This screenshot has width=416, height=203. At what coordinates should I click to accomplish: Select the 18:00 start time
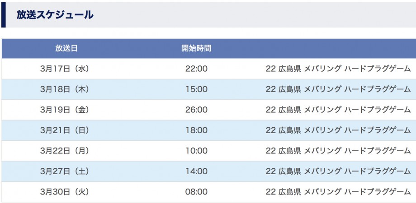point(196,130)
